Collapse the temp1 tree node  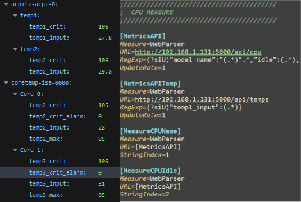[x=15, y=15]
